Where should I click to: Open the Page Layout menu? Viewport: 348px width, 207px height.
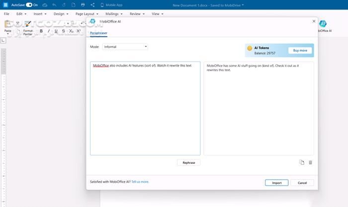coord(87,14)
